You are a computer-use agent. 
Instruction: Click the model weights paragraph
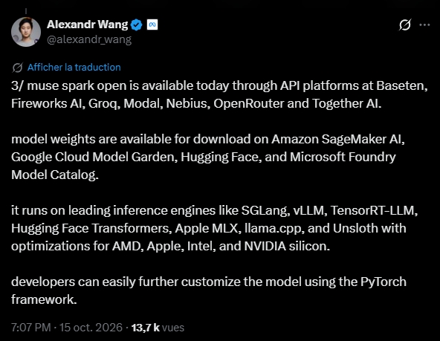(208, 157)
